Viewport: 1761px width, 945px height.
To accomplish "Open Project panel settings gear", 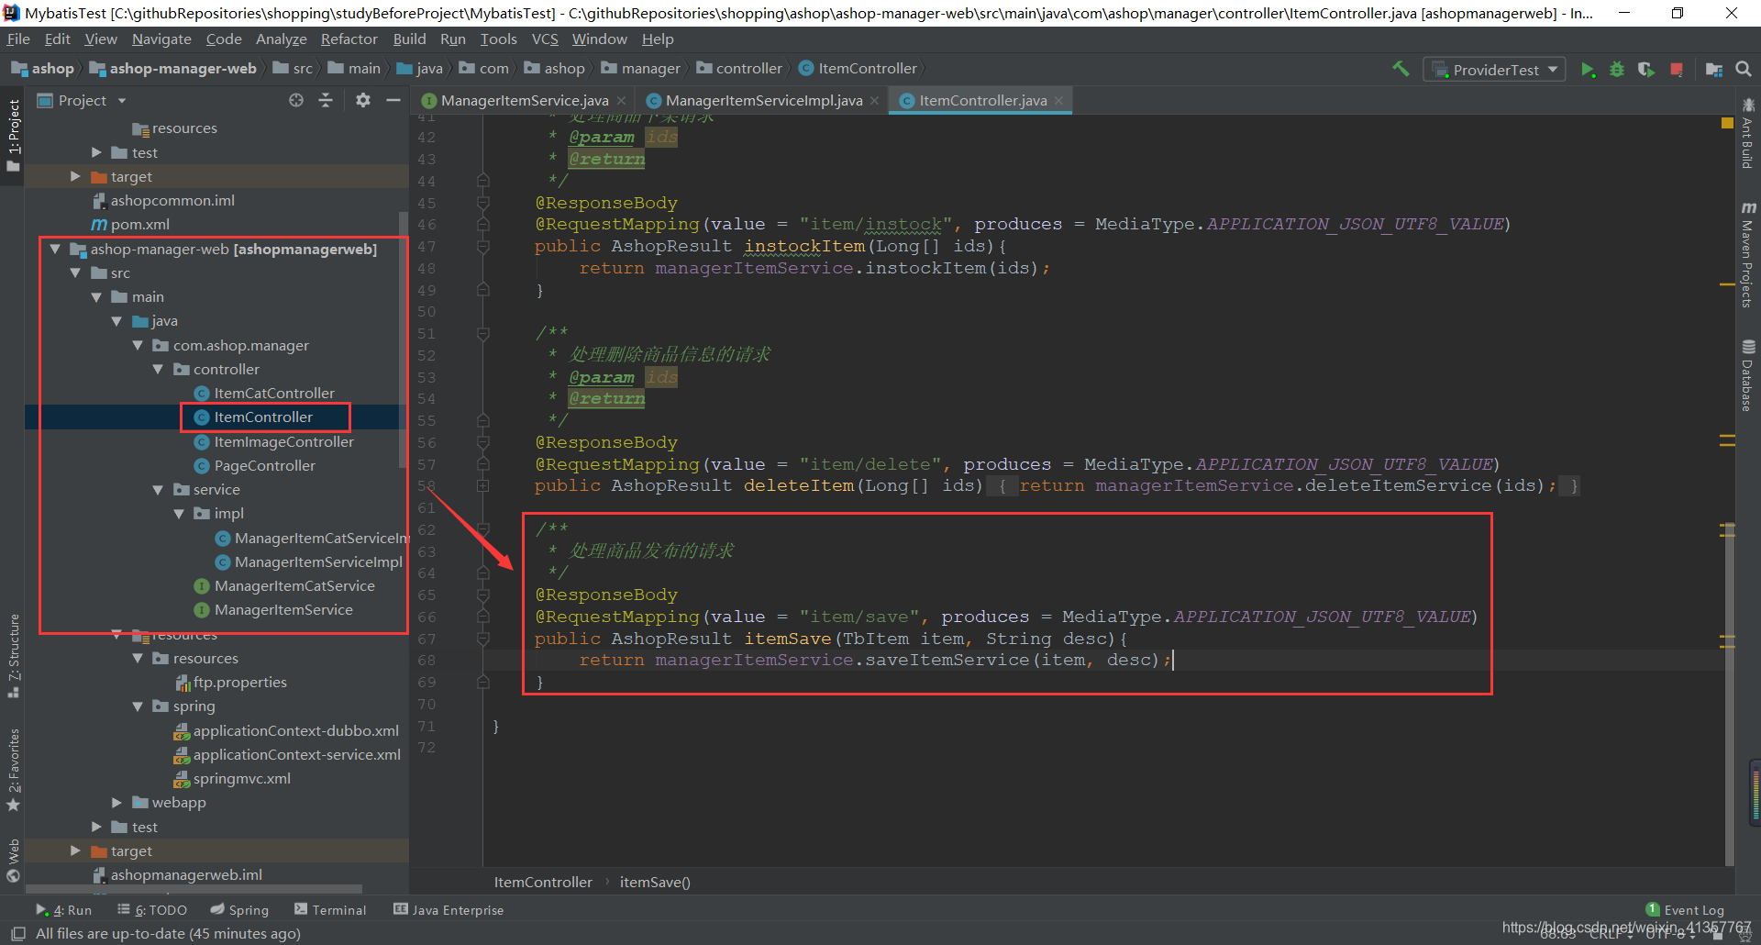I will click(363, 100).
